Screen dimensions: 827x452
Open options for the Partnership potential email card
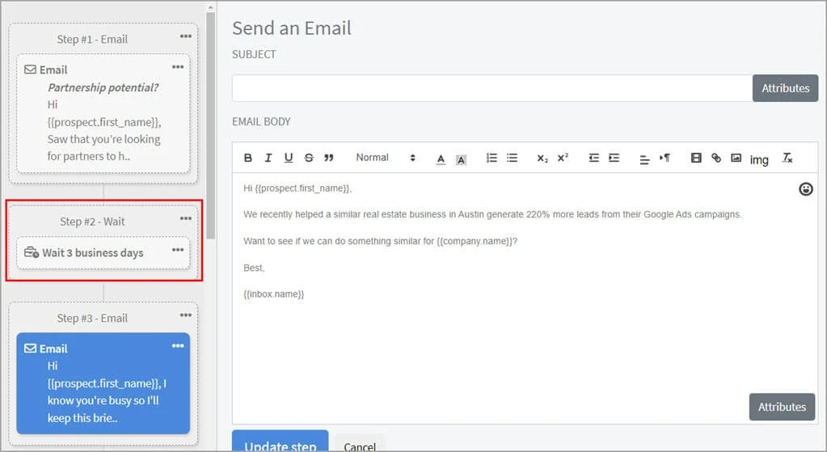click(178, 67)
